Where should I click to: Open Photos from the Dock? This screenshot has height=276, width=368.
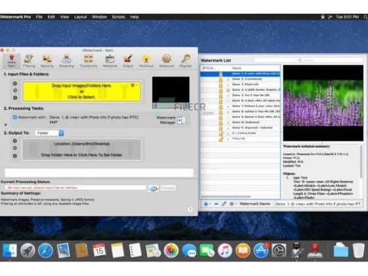click(x=171, y=250)
